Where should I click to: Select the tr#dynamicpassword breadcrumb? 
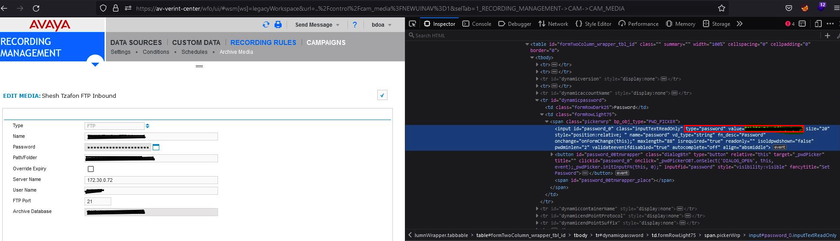tap(619, 235)
